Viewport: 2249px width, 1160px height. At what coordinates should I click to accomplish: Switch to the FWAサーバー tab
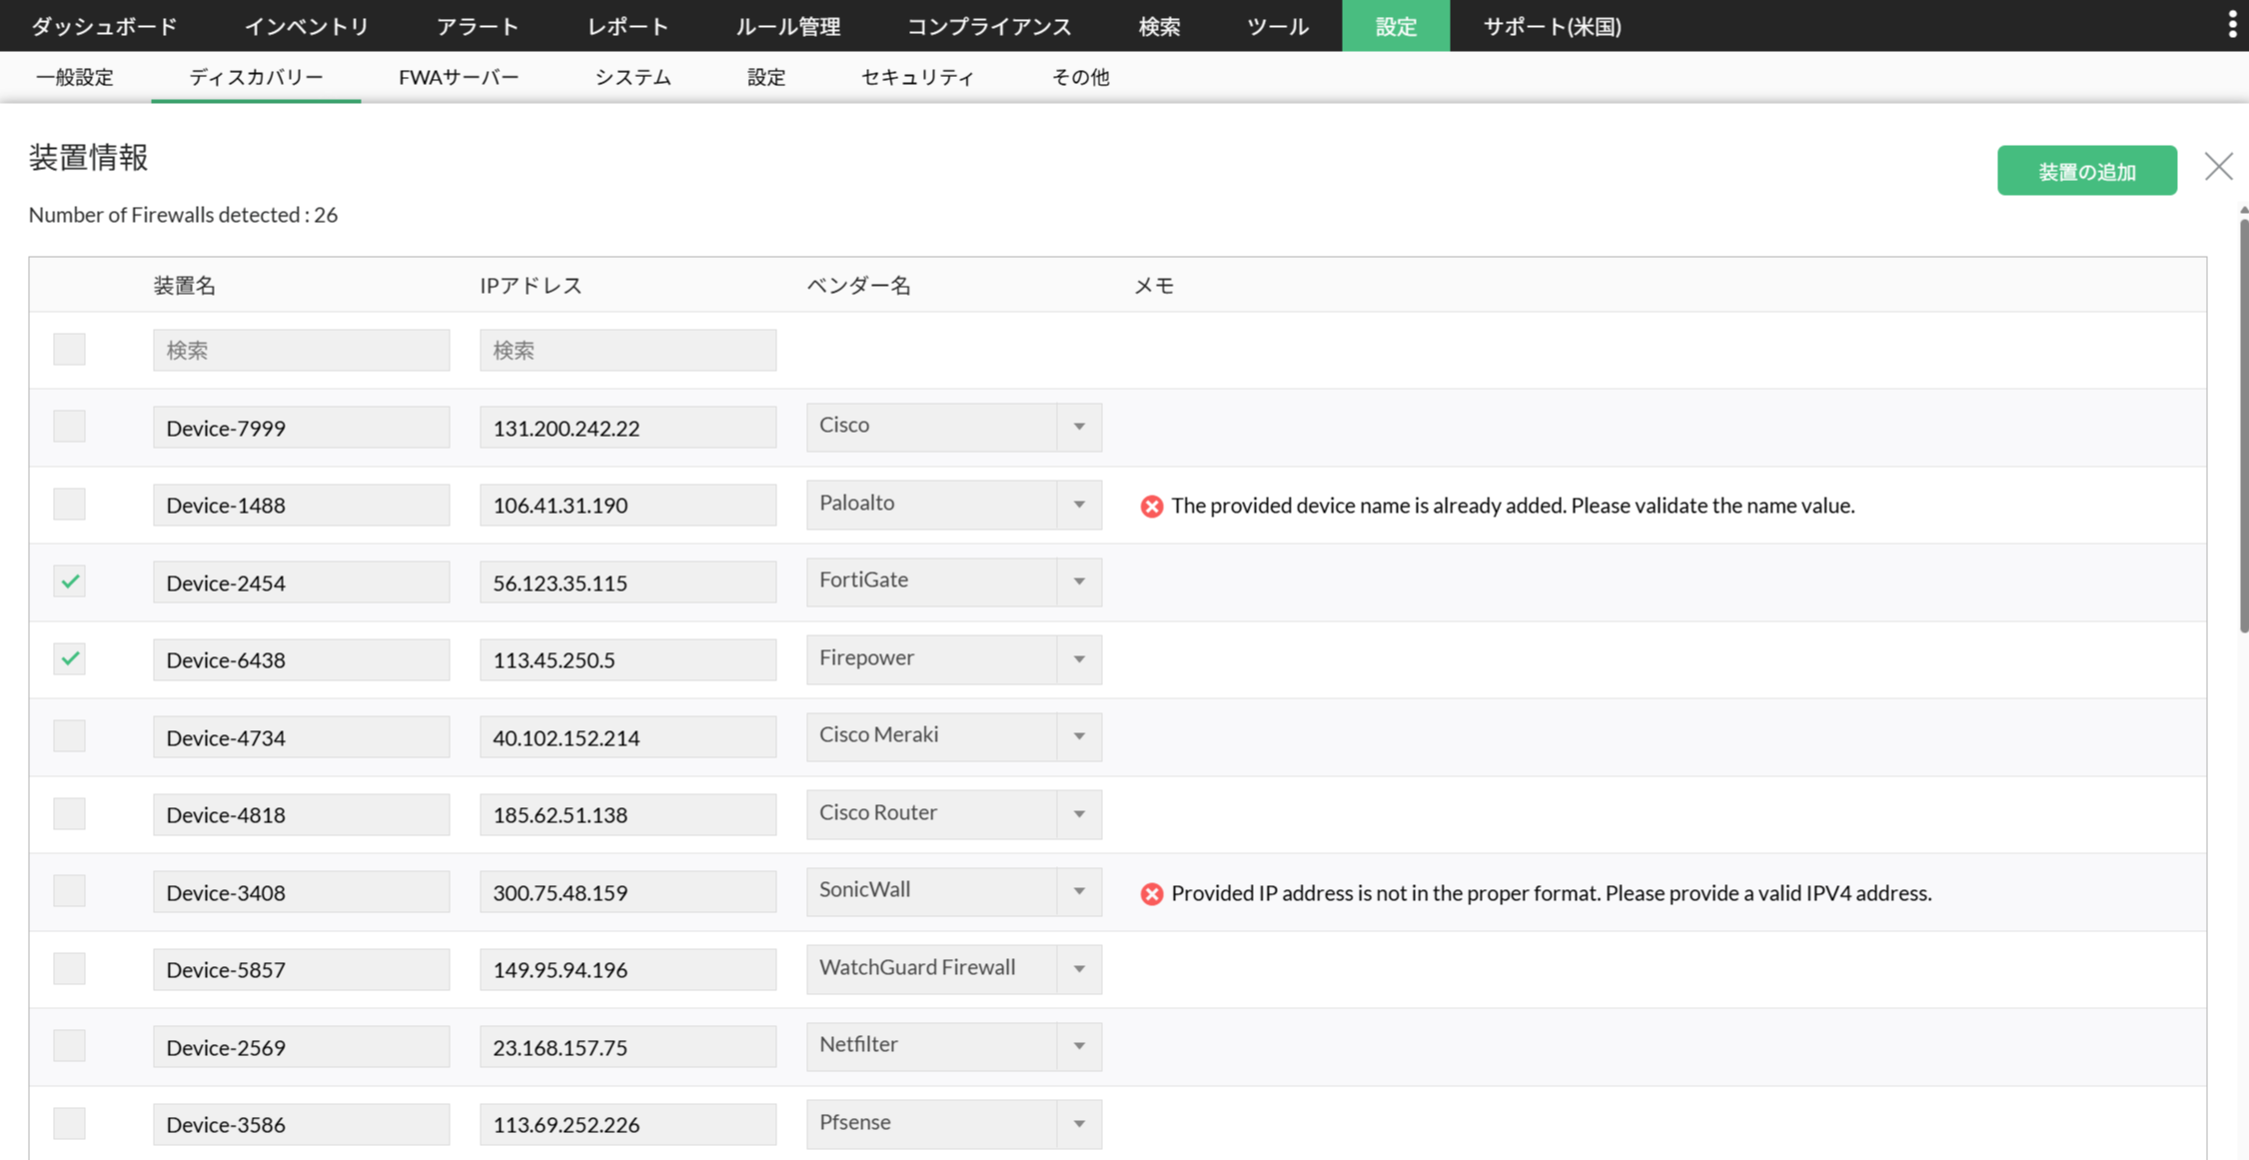(x=459, y=77)
